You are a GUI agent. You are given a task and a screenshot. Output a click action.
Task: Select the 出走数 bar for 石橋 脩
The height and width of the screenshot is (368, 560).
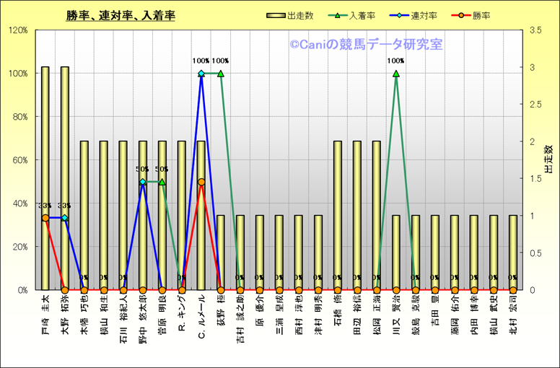338,215
